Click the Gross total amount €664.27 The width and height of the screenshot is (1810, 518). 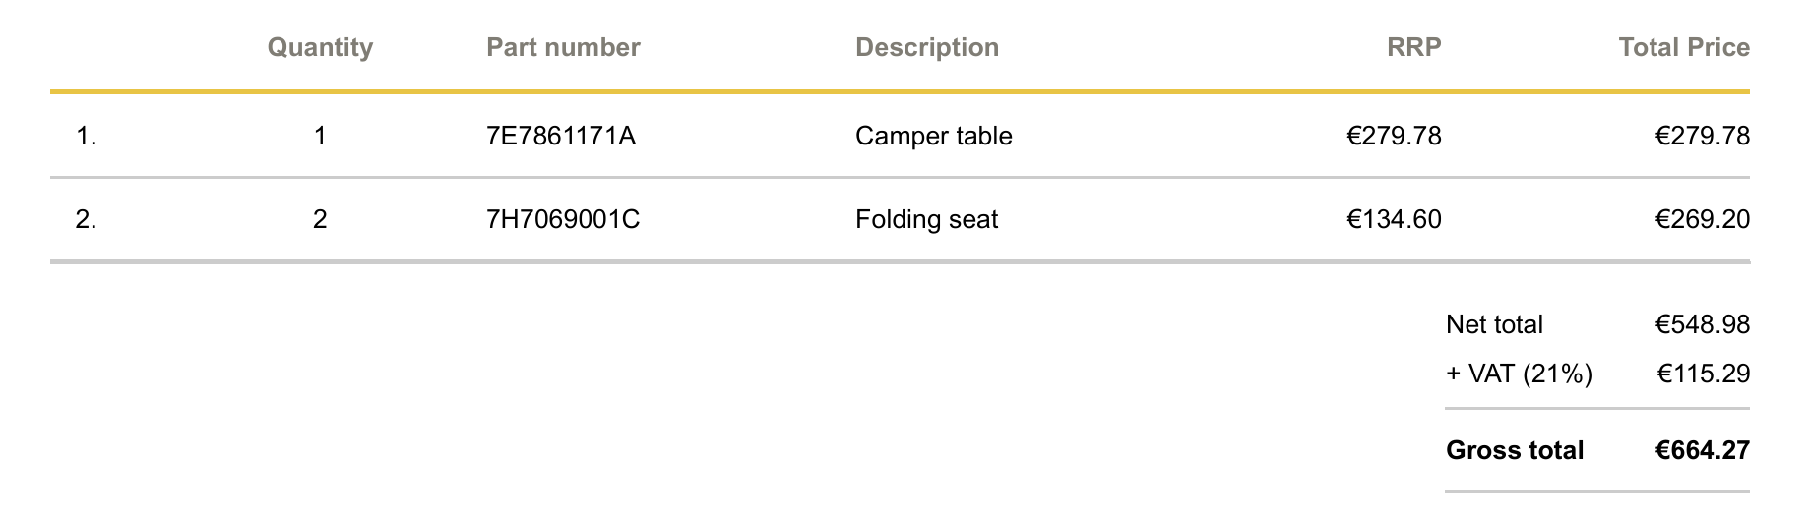(1703, 450)
